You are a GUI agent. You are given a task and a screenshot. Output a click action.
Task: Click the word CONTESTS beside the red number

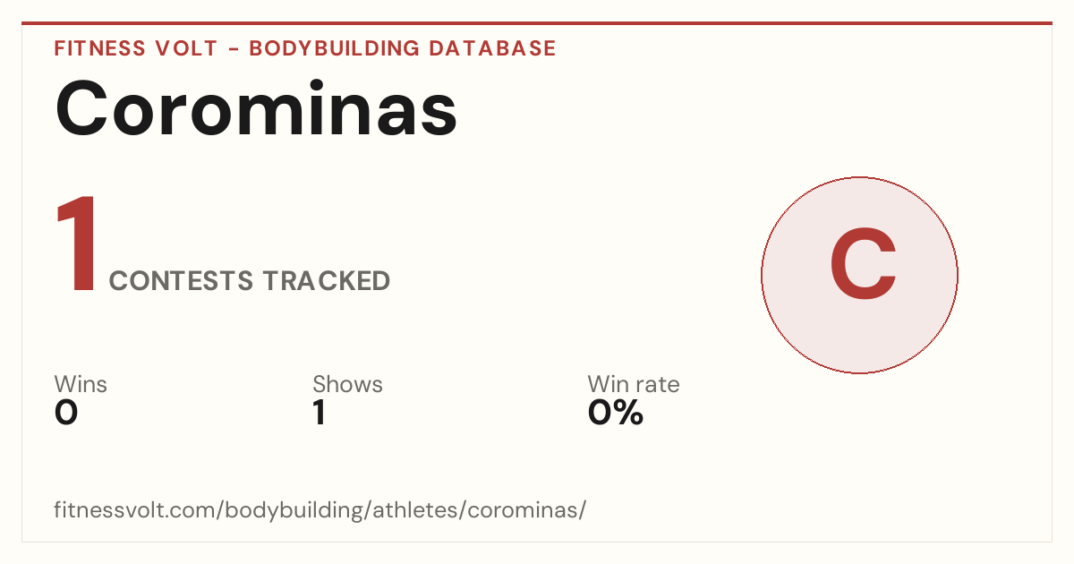coord(182,281)
